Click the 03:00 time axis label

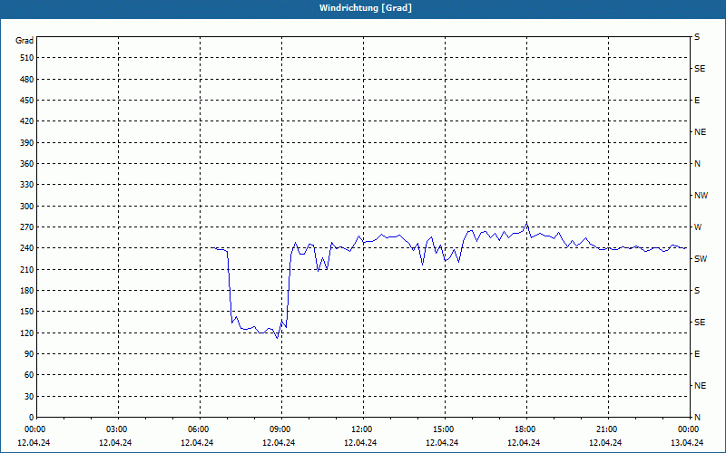(117, 429)
